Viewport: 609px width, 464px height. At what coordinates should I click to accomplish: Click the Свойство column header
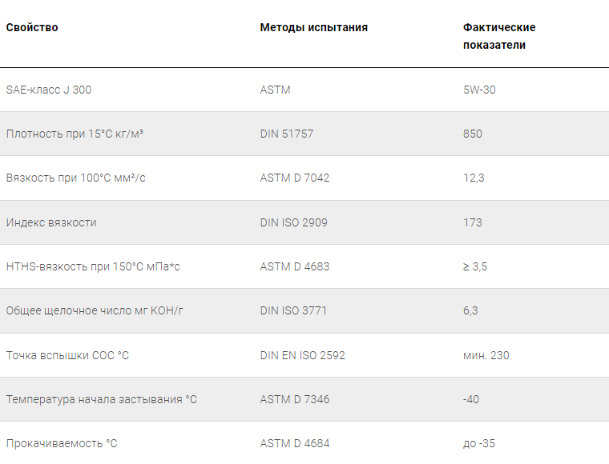pos(32,27)
